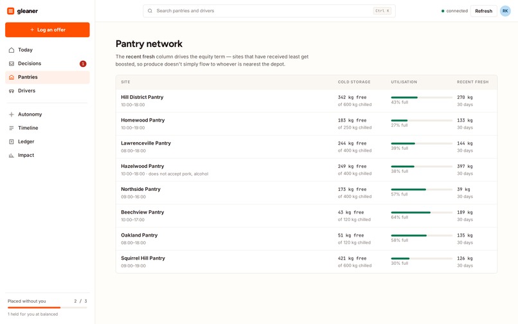Screen dimensions: 518x324
Task: Click the Ctrl K shortcut hint
Action: (382, 11)
